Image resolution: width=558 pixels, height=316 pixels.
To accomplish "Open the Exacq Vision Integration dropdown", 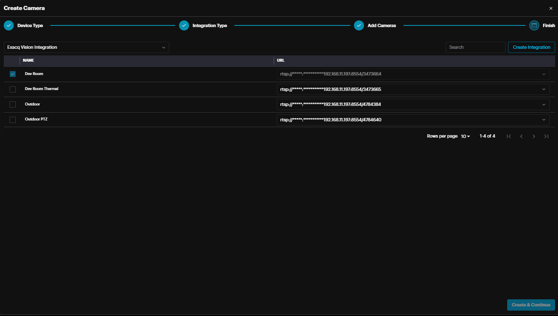I will coord(86,47).
